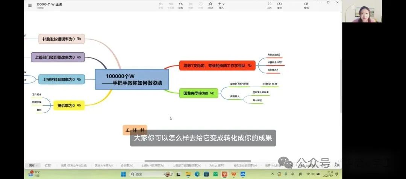Click link icon on 投诉率为0 node
The width and height of the screenshot is (406, 179).
79,106
